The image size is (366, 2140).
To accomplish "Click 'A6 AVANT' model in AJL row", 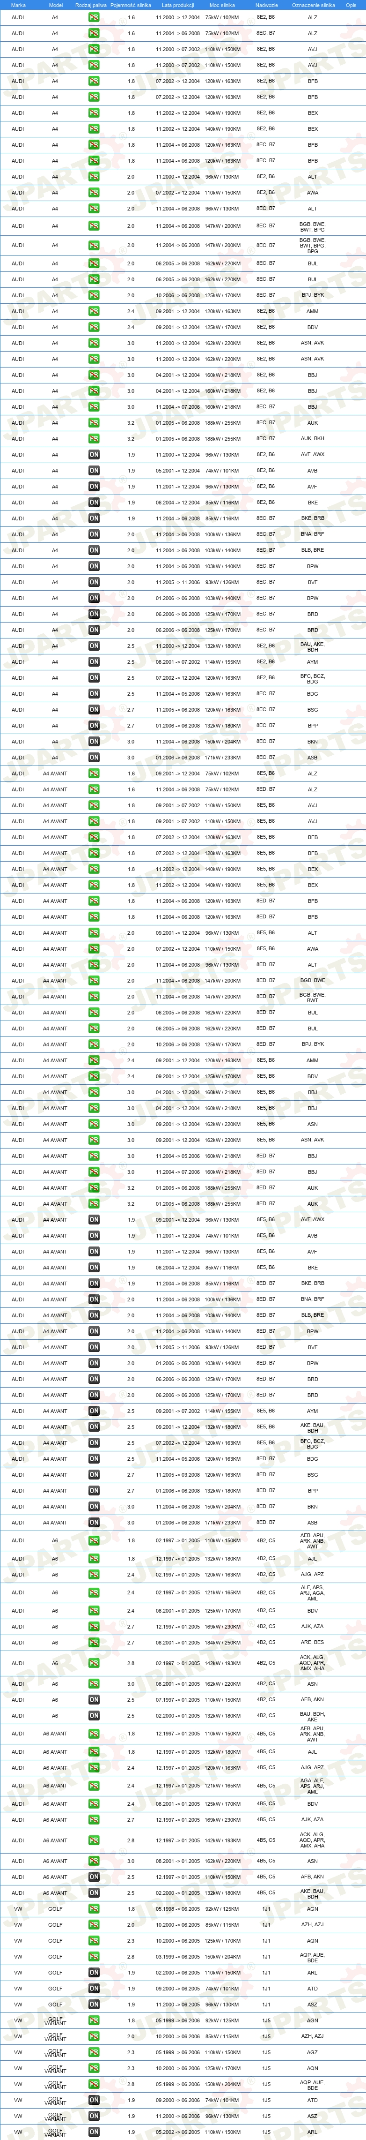I will click(56, 1751).
